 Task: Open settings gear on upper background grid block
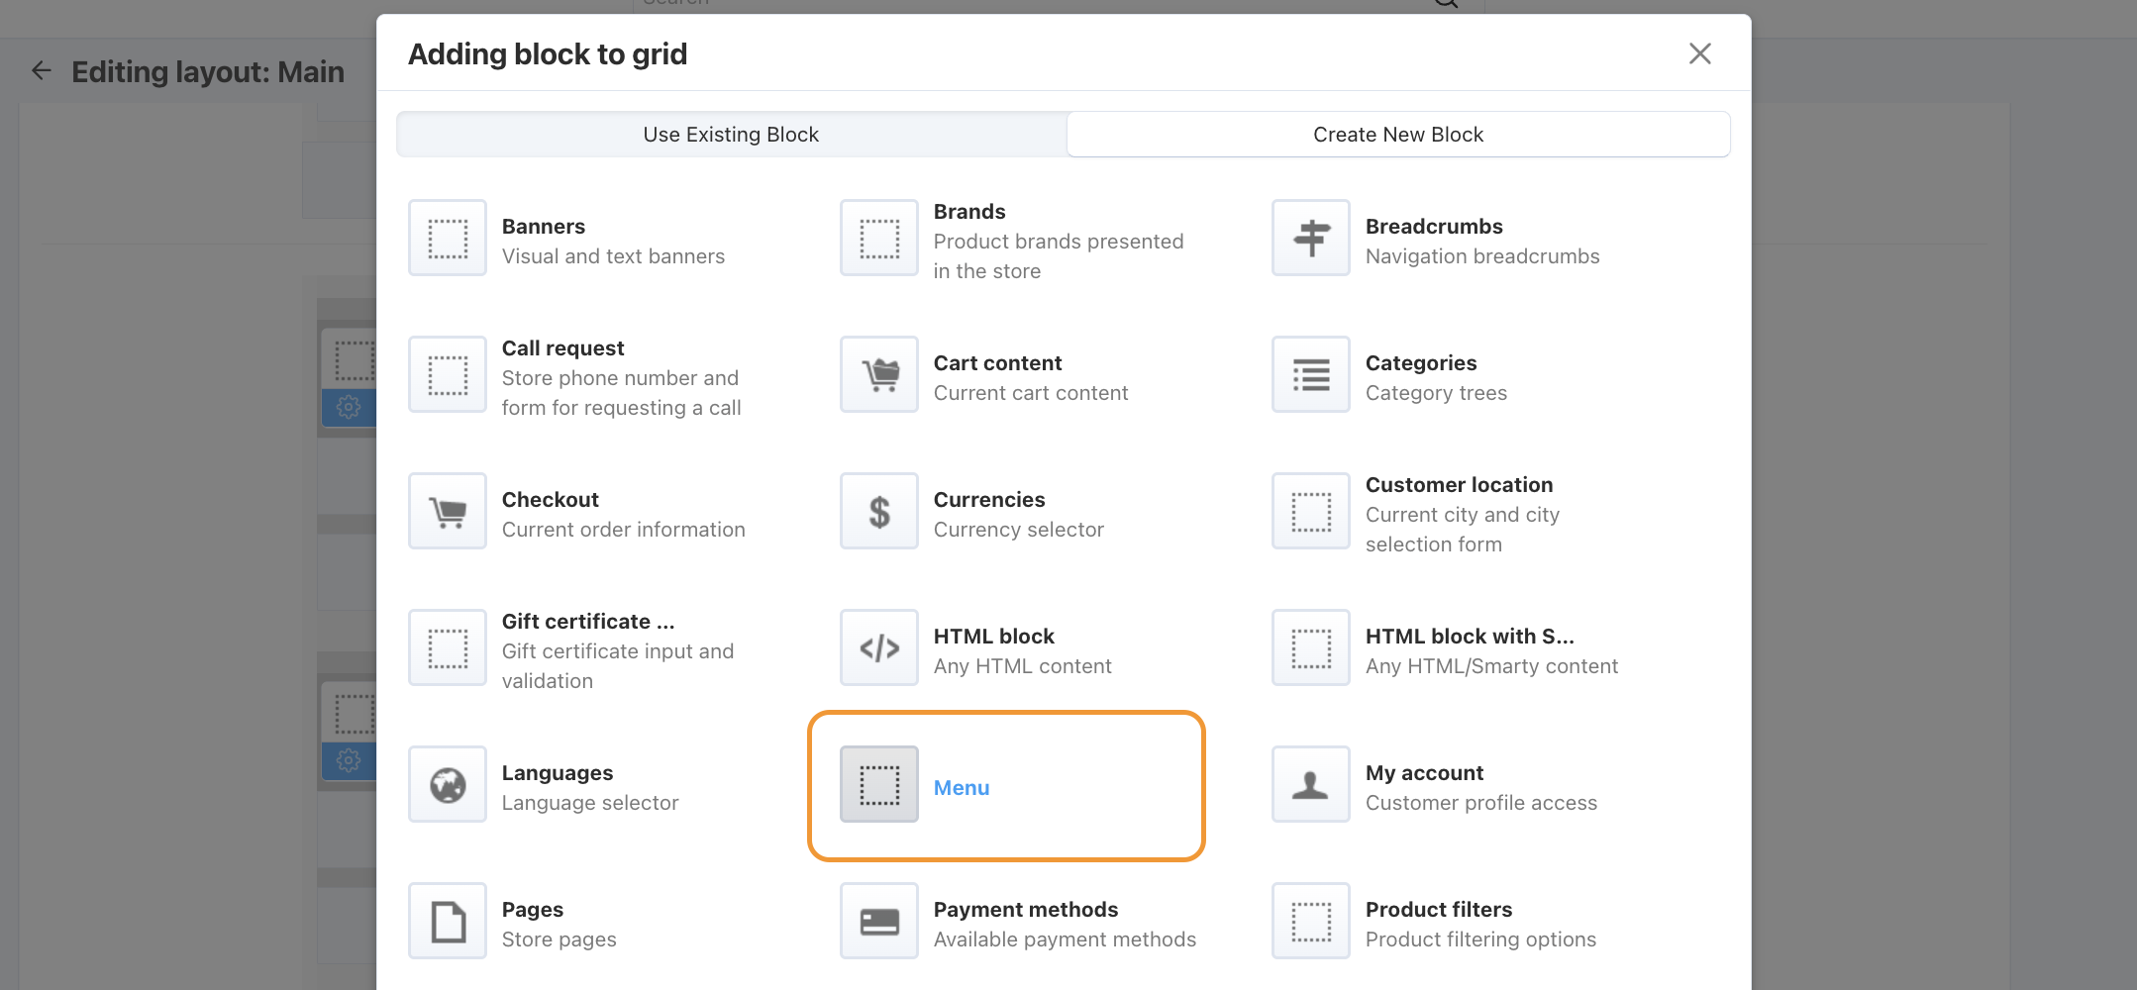(x=349, y=406)
